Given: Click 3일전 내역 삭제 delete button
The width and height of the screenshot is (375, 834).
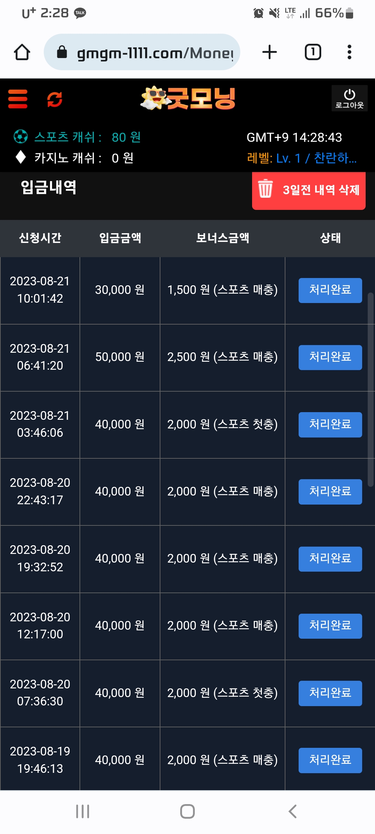Looking at the screenshot, I should pyautogui.click(x=309, y=190).
